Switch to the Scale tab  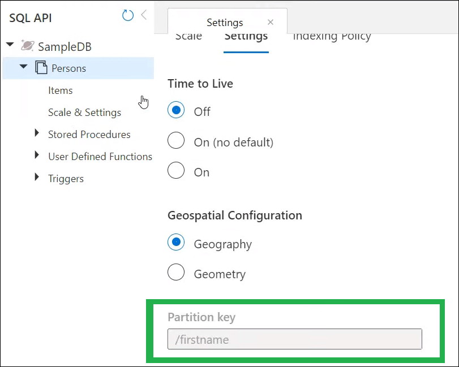189,35
